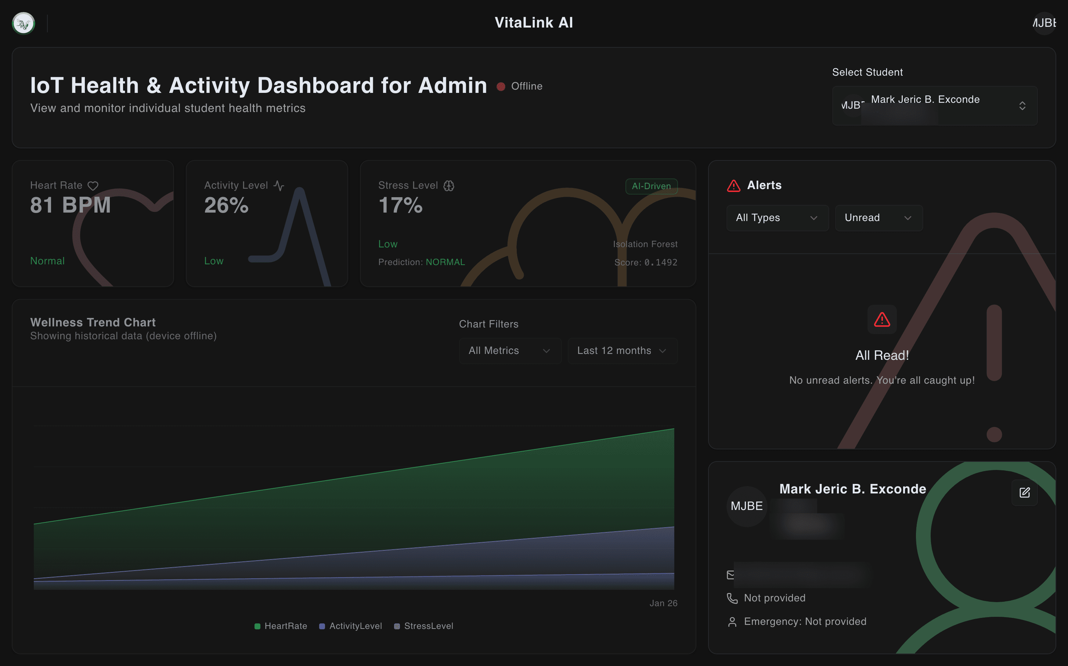Screen dimensions: 1068x666
Task: Click the Jan 26 chart axis label
Action: [664, 604]
